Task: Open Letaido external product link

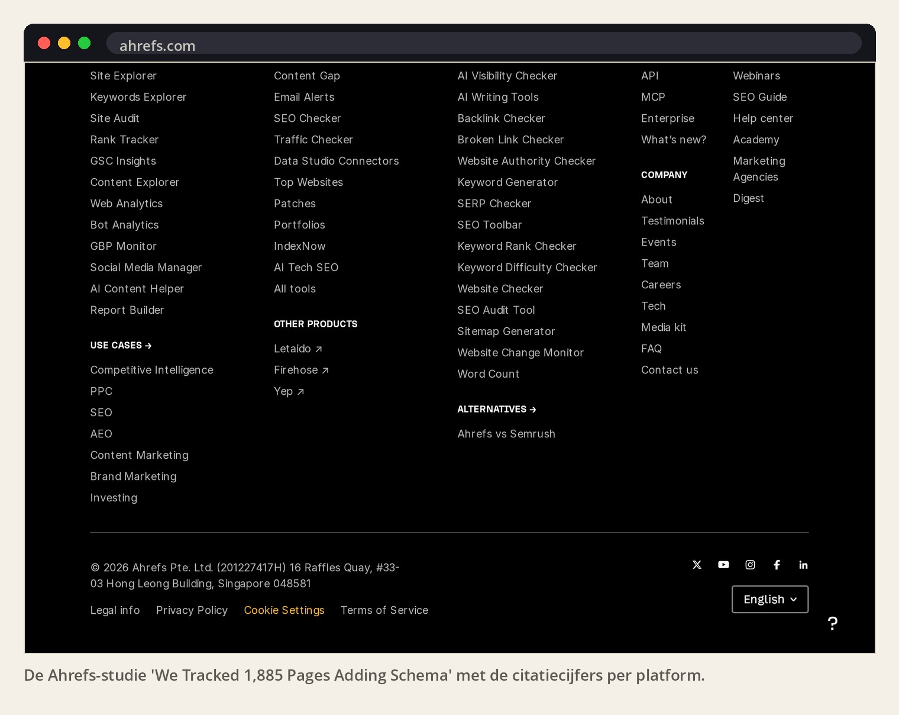Action: [298, 349]
